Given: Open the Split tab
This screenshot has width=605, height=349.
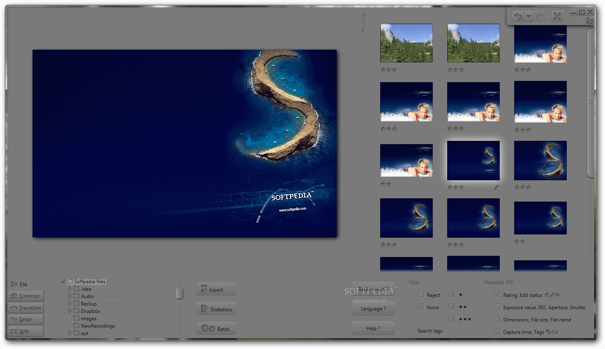Looking at the screenshot, I should pyautogui.click(x=25, y=331).
